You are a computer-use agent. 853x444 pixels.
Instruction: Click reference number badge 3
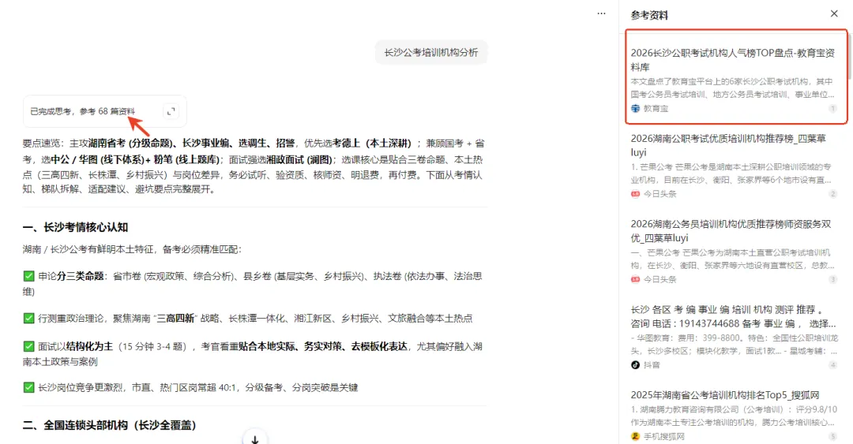coord(833,279)
